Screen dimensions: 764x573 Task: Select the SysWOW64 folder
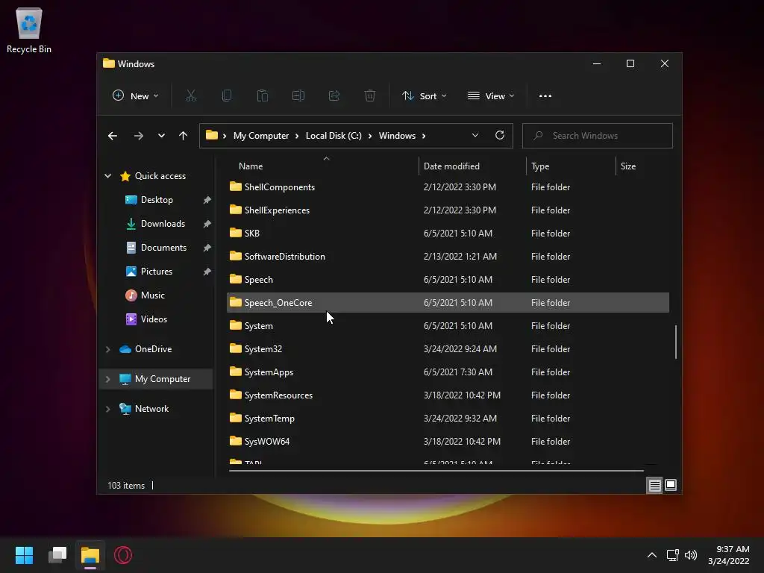click(448, 442)
